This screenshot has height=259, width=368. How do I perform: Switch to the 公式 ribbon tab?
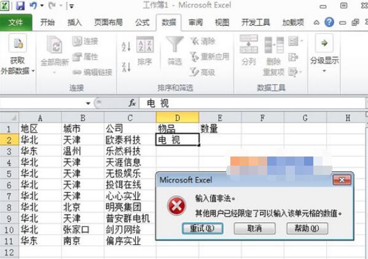point(143,23)
